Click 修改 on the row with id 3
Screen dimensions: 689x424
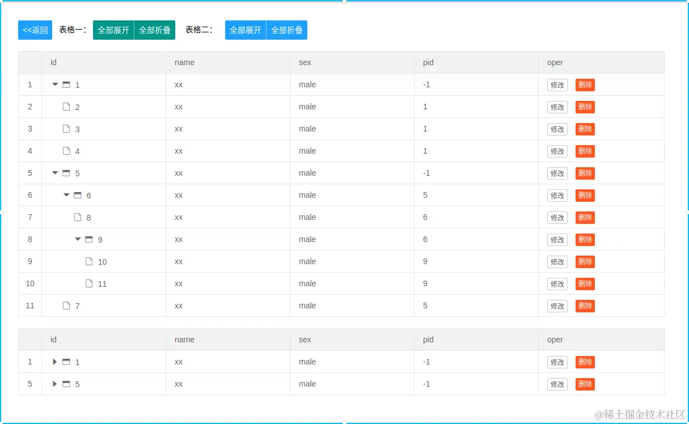(557, 129)
